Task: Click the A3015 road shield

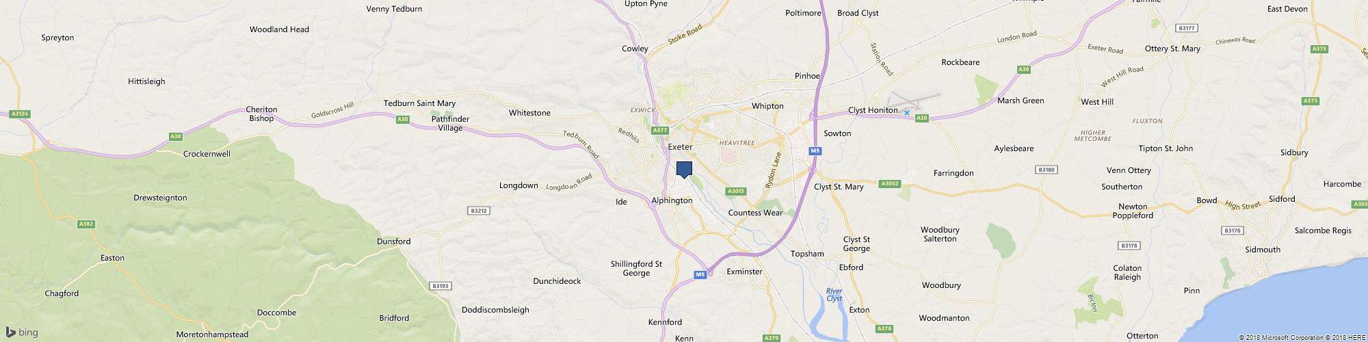Action: pyautogui.click(x=735, y=191)
